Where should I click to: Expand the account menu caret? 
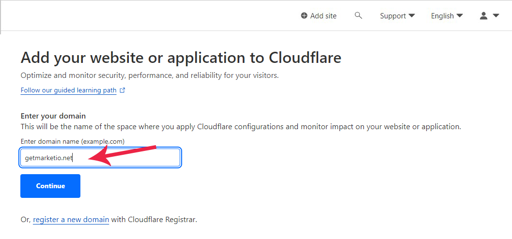pos(496,15)
